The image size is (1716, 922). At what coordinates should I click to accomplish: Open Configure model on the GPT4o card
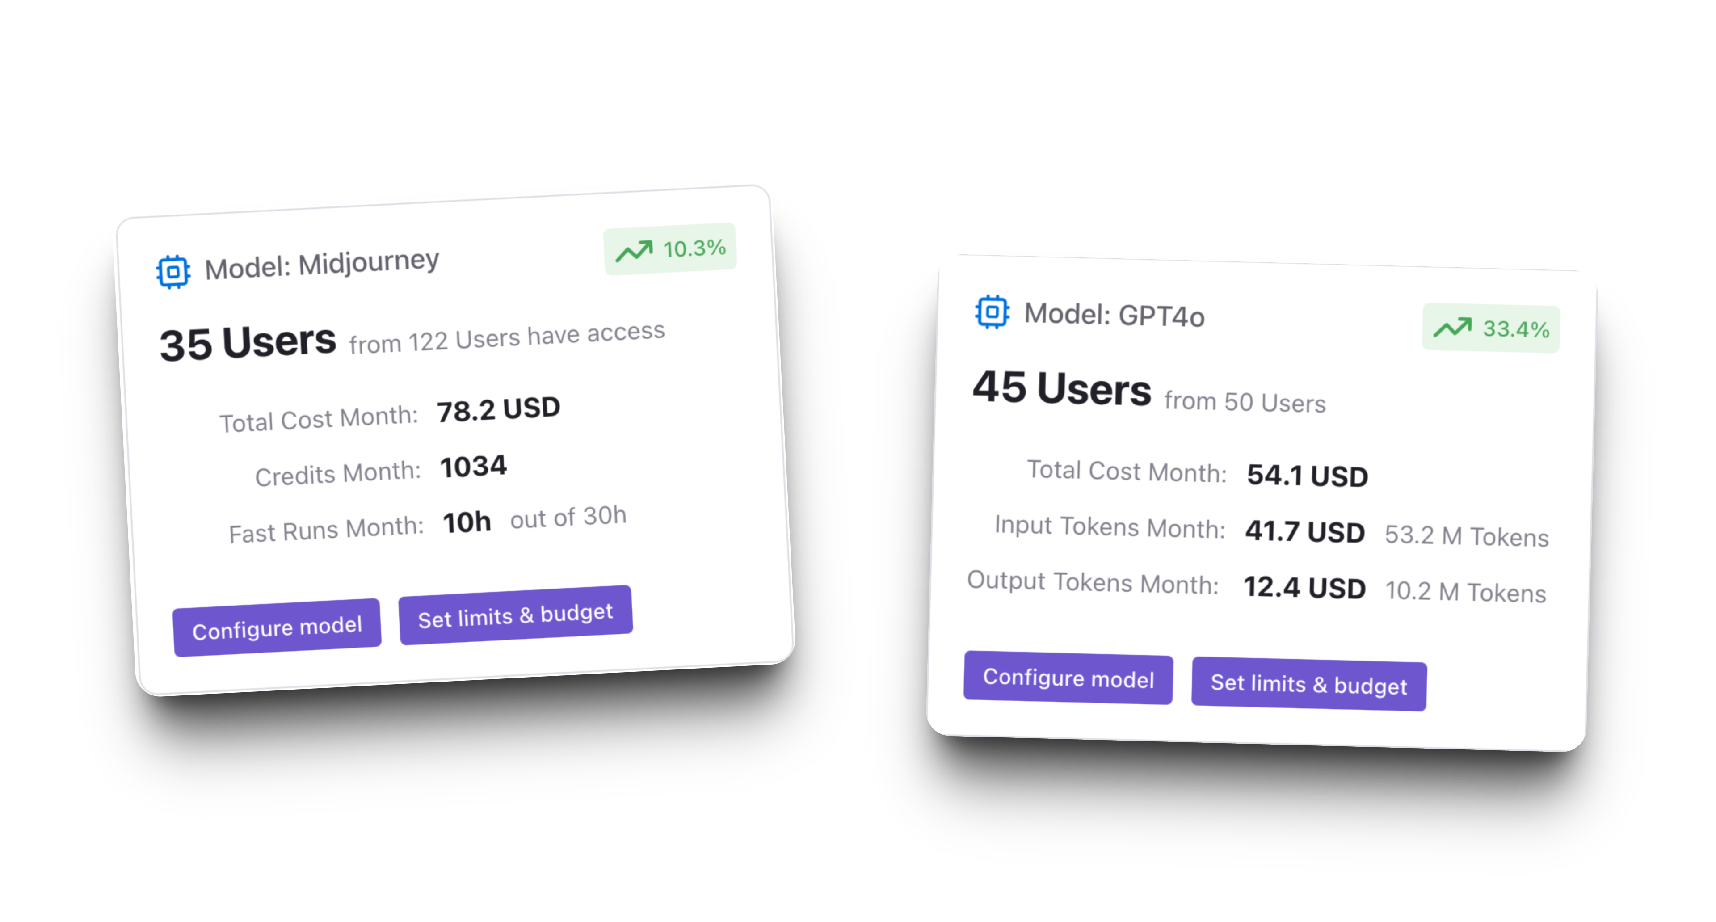pos(1068,678)
